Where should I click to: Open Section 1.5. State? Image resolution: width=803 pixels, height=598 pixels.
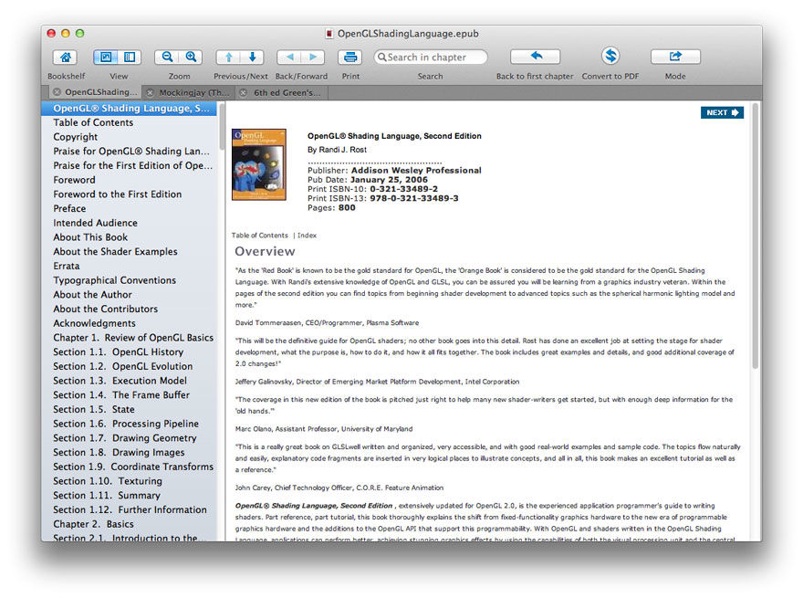[129, 409]
